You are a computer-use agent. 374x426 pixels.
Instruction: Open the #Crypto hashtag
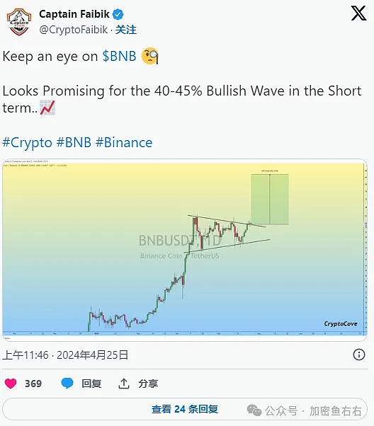pyautogui.click(x=27, y=143)
